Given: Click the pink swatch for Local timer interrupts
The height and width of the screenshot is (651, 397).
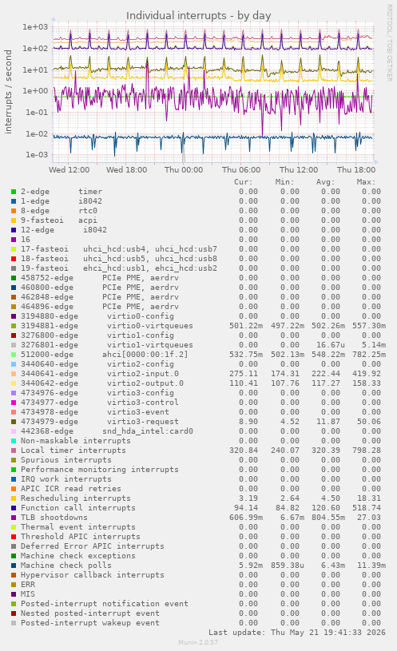Looking at the screenshot, I should [x=14, y=451].
